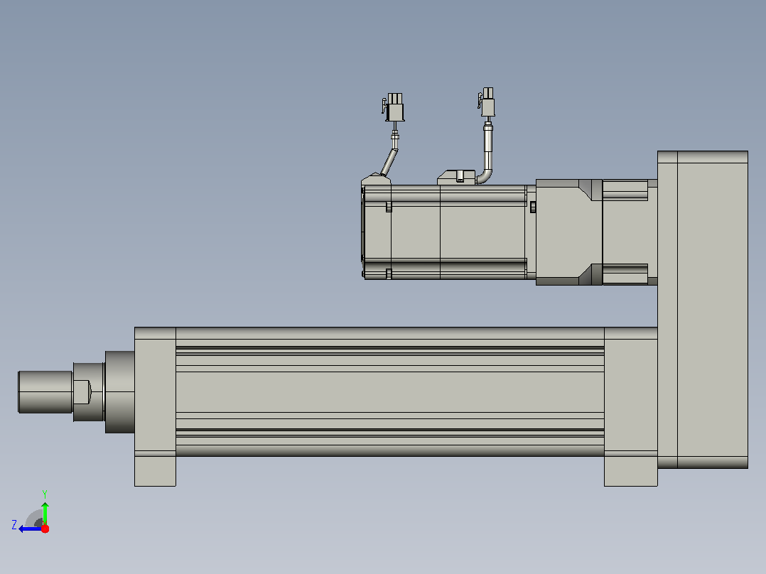Select the gearbox adapter block beside the motor

click(569, 232)
